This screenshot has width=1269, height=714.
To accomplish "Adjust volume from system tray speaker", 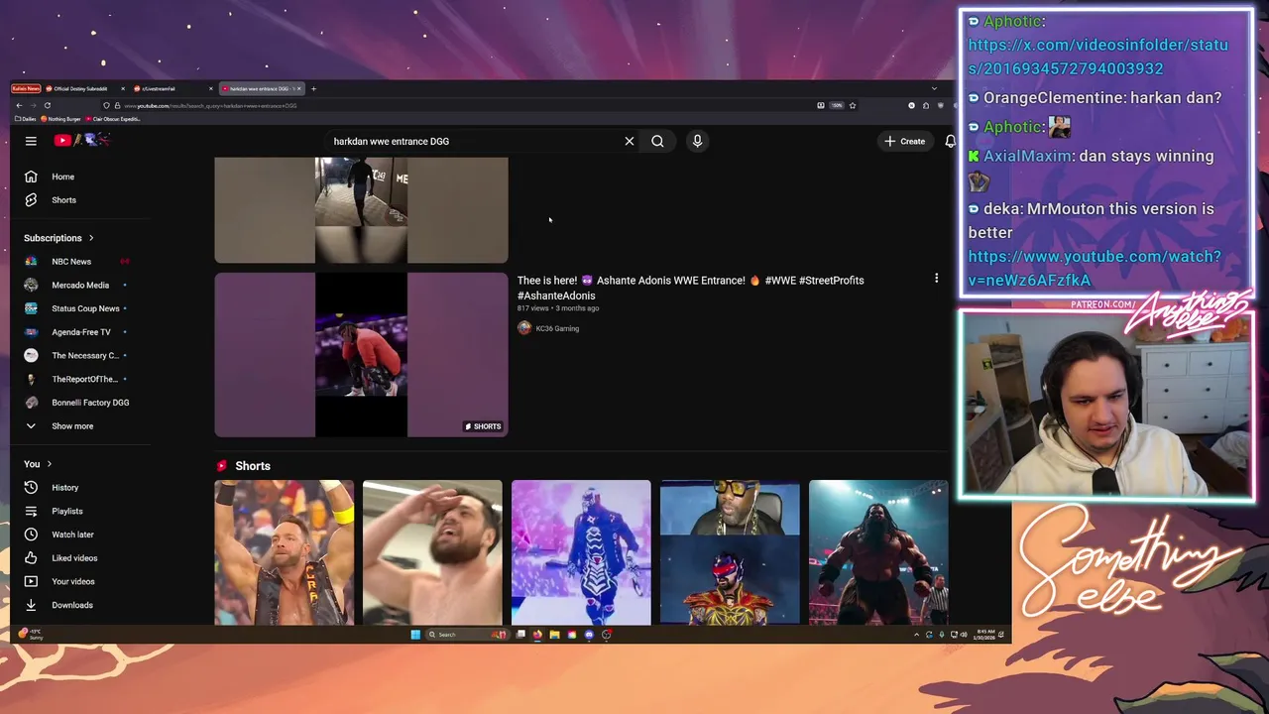I will click(963, 635).
